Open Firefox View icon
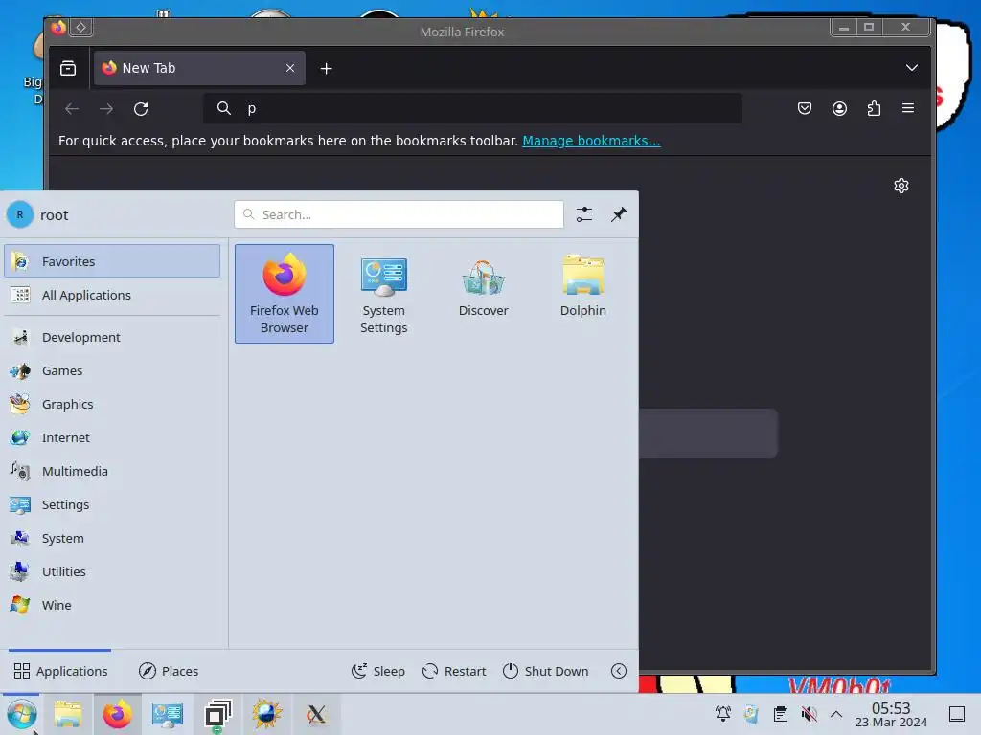This screenshot has height=735, width=981. coord(68,68)
